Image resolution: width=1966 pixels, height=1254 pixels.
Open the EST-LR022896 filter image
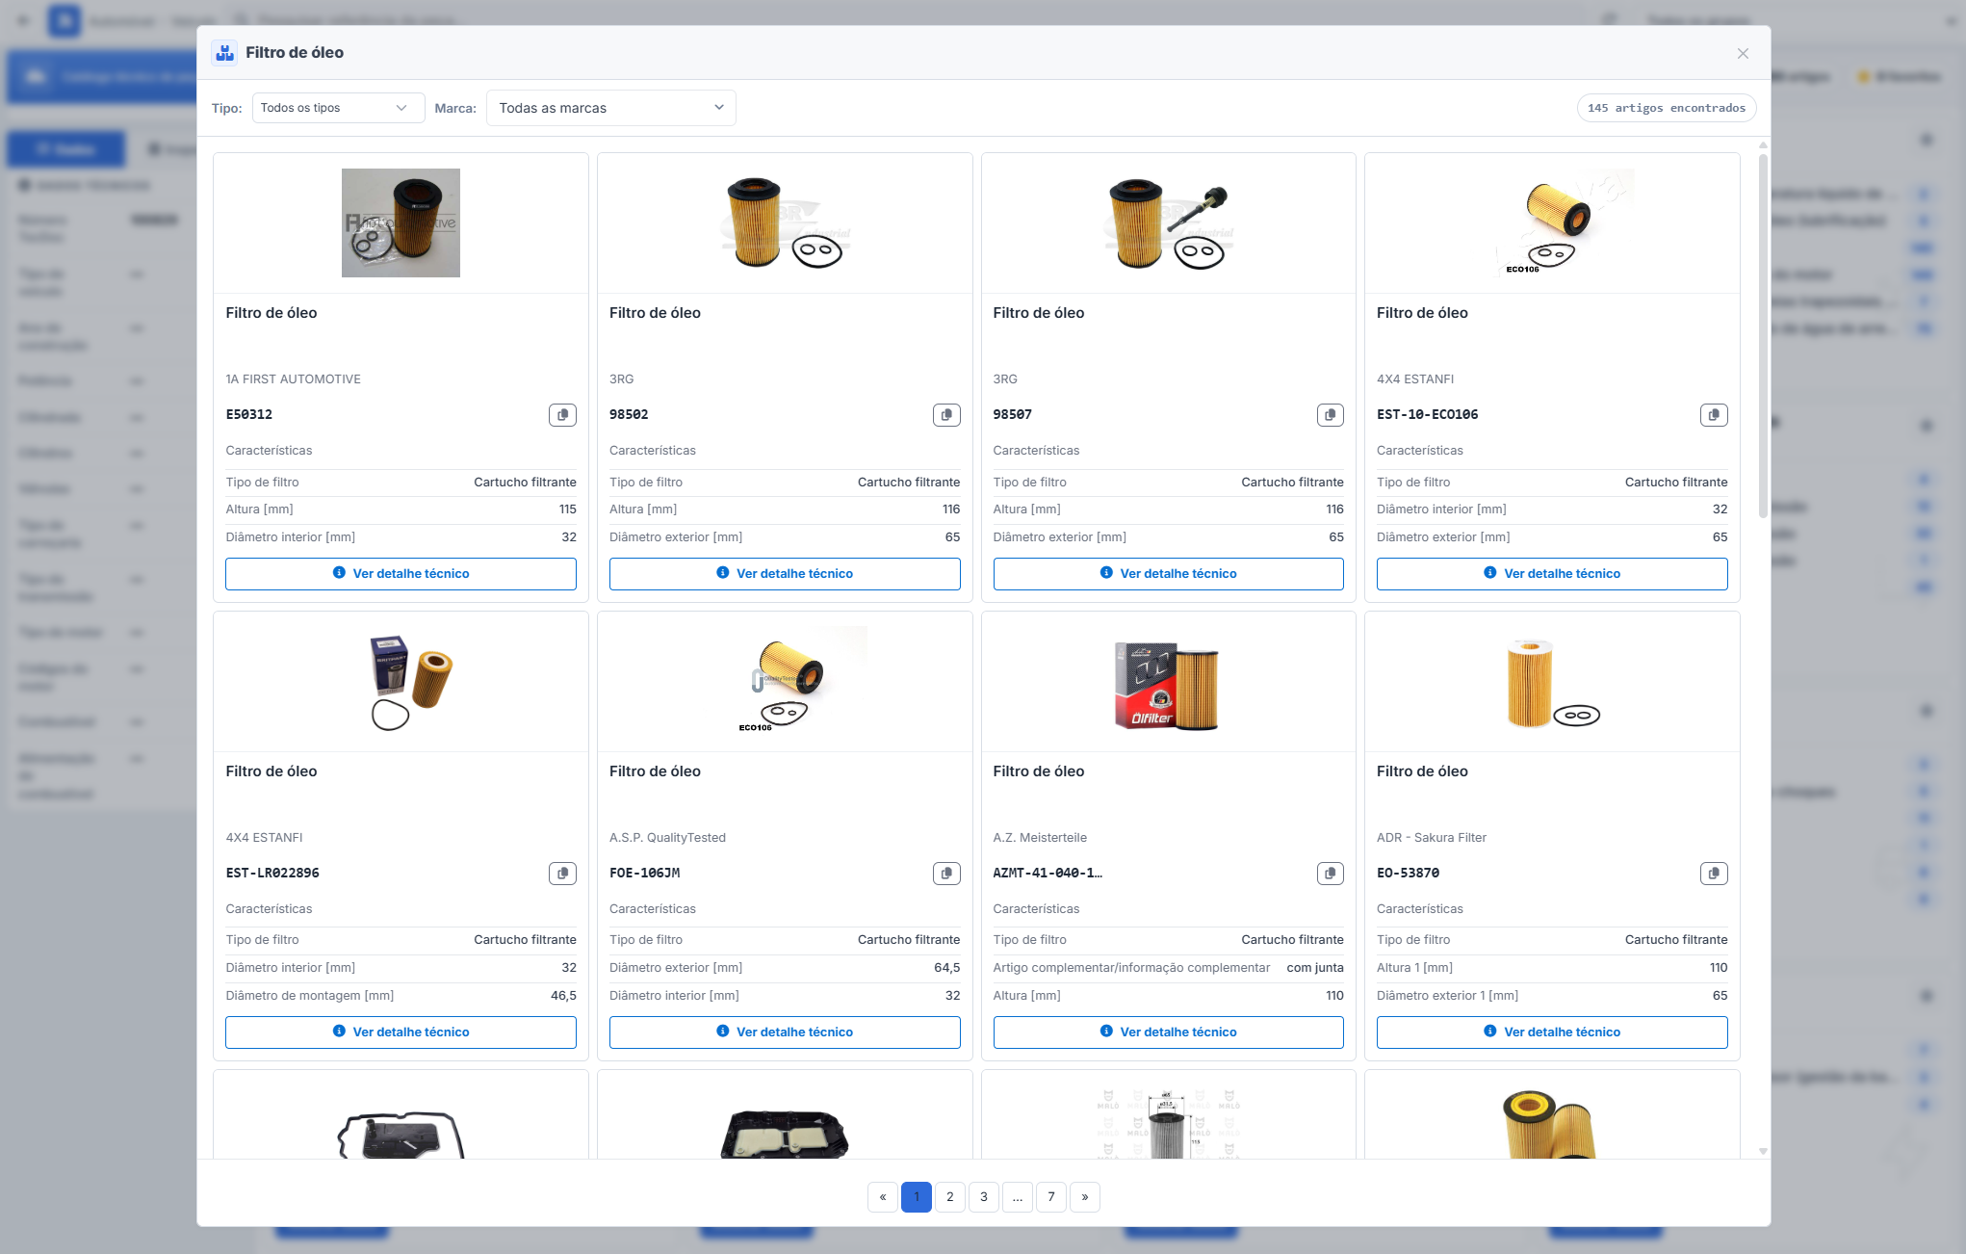click(411, 682)
